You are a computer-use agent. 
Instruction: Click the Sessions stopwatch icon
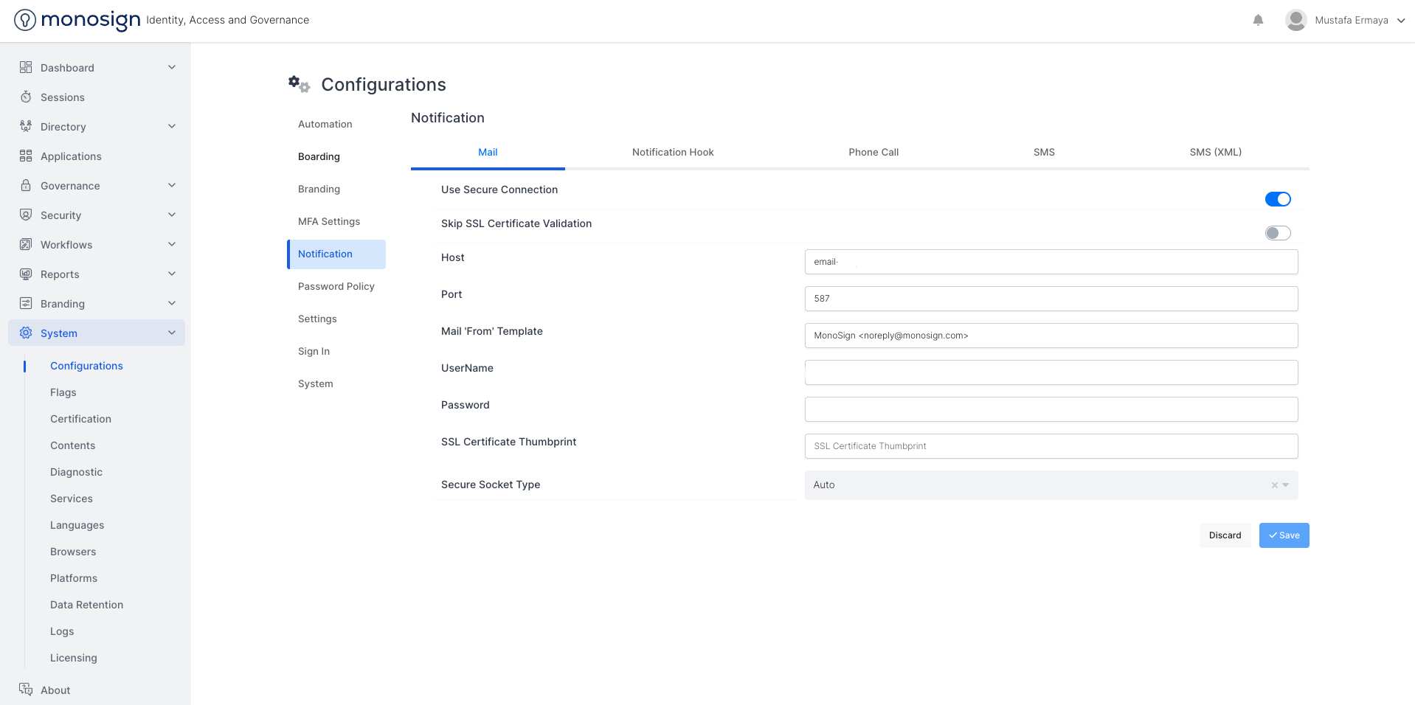tap(26, 97)
